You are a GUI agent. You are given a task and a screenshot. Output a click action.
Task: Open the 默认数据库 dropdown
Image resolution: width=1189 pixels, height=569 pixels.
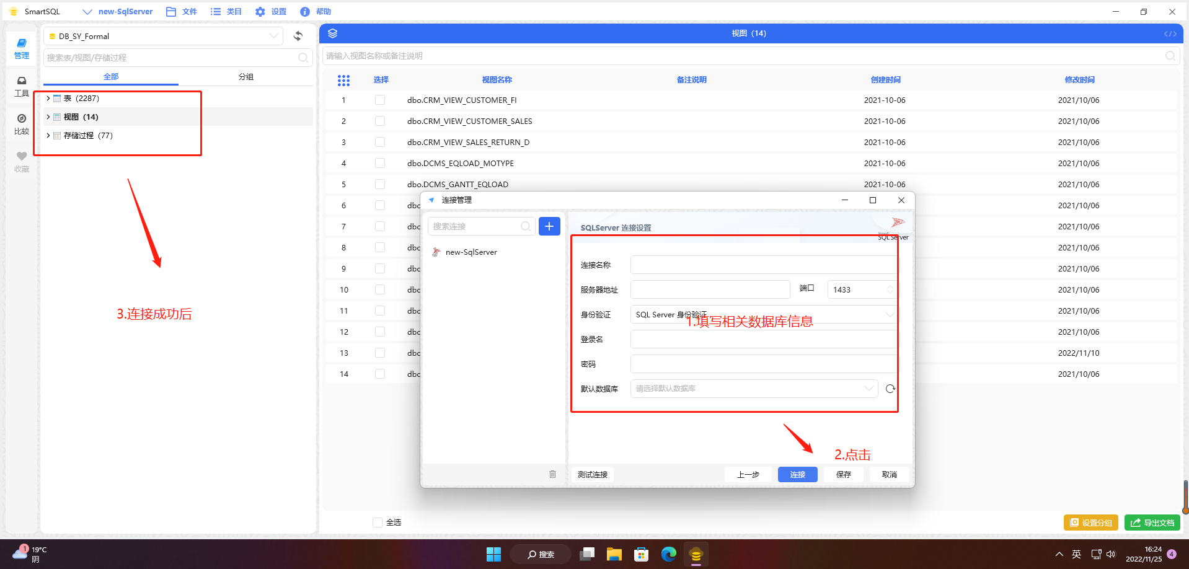click(x=754, y=389)
